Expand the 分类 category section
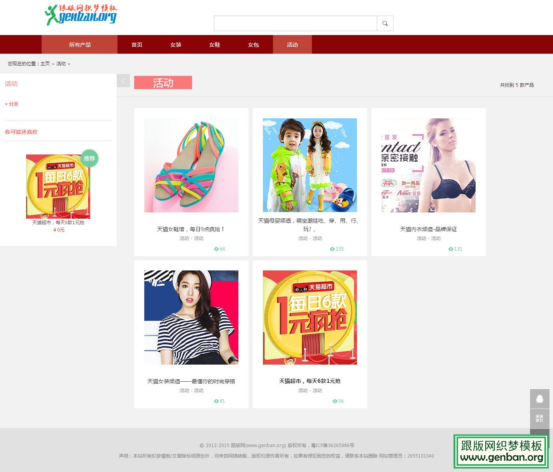553x472 pixels. click(x=12, y=104)
